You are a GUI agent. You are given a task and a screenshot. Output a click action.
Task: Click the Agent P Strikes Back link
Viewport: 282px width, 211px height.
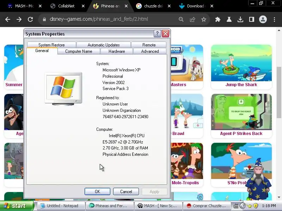tap(241, 134)
